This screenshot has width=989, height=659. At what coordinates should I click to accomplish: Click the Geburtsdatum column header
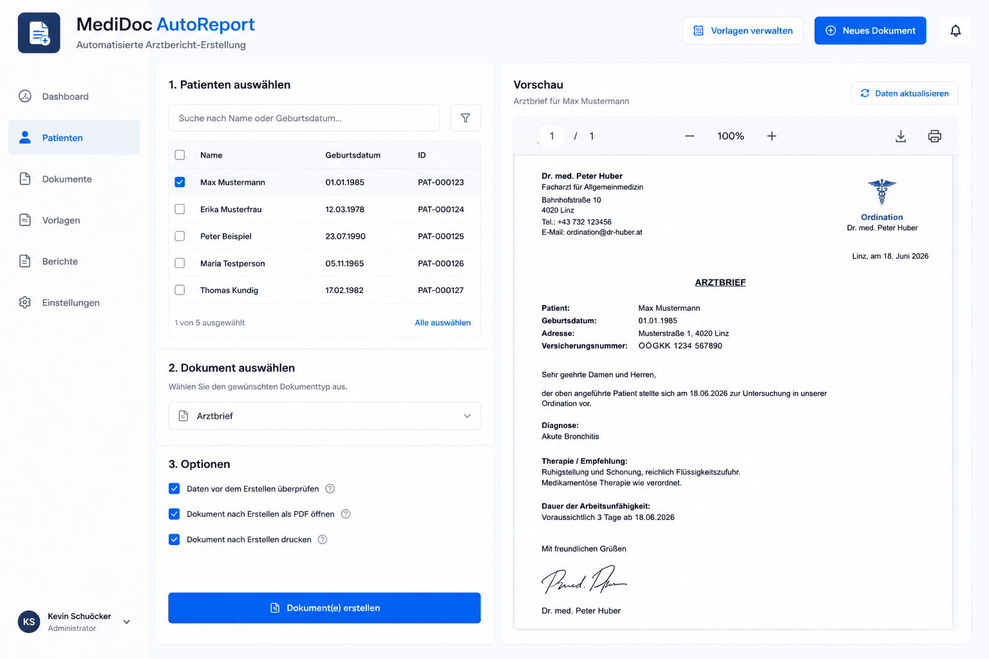pyautogui.click(x=353, y=155)
